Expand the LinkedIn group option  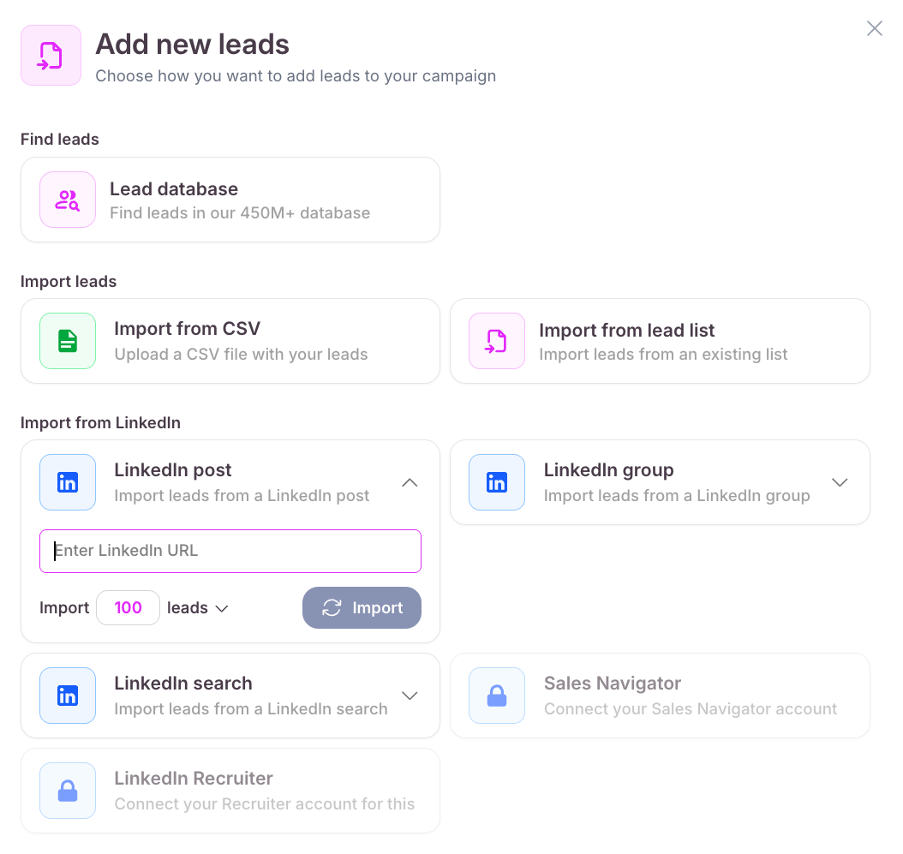840,482
